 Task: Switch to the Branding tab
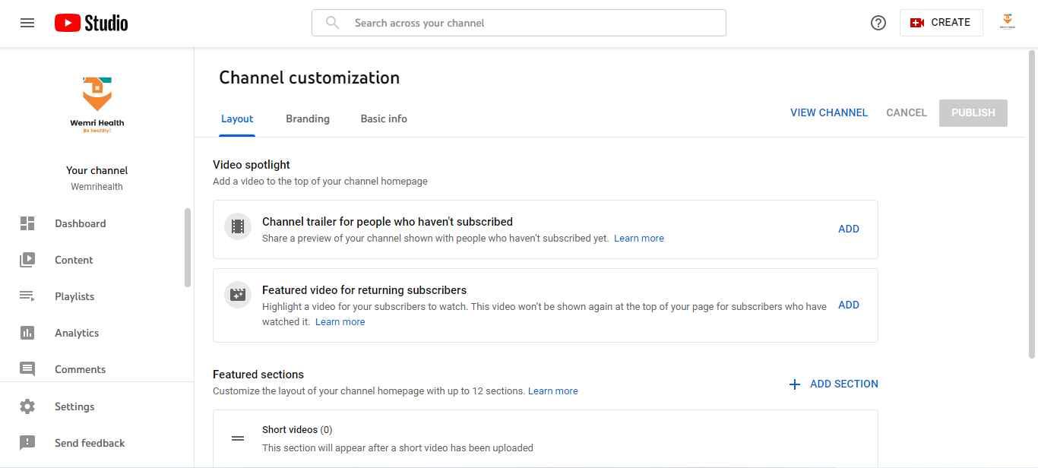point(308,119)
